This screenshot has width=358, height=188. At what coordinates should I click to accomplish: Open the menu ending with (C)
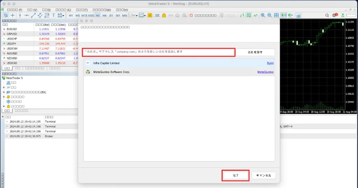point(63,10)
